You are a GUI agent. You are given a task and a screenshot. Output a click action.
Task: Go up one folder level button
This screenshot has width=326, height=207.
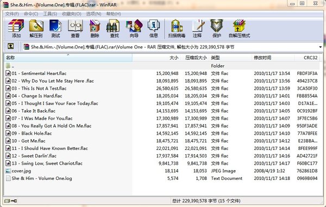[11, 46]
